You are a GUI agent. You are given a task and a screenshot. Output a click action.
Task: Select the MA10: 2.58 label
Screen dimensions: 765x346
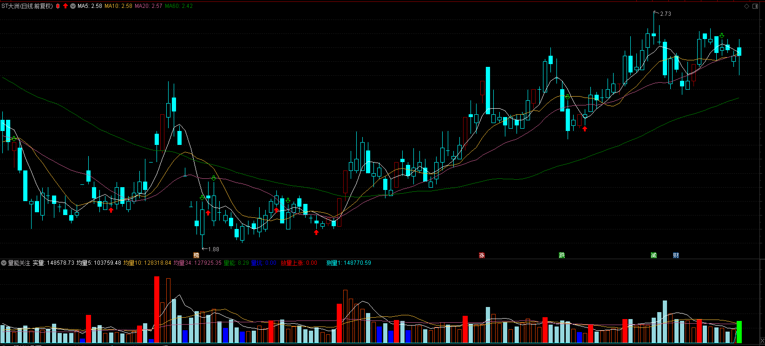pyautogui.click(x=118, y=6)
